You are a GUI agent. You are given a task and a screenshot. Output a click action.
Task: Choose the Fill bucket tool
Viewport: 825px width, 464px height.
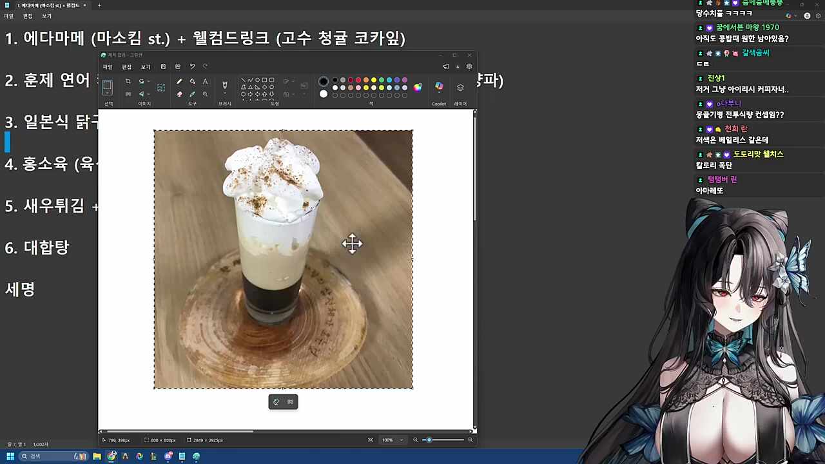192,81
